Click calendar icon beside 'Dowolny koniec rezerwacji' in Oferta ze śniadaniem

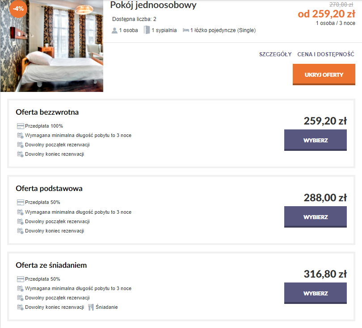point(20,307)
